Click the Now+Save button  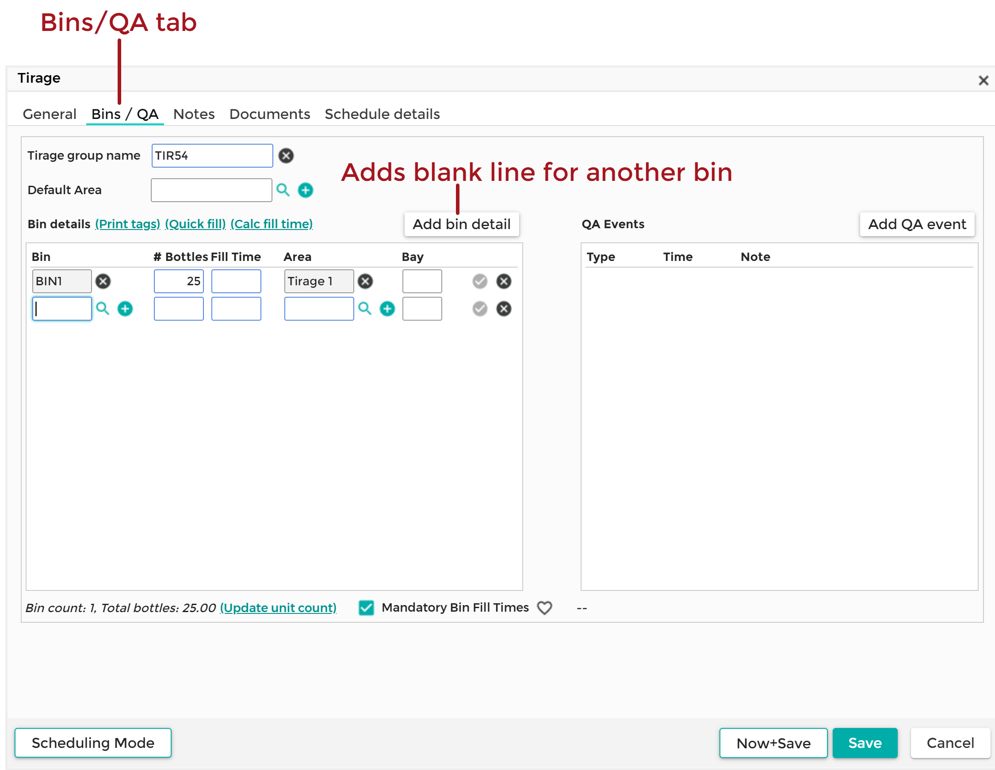[773, 743]
